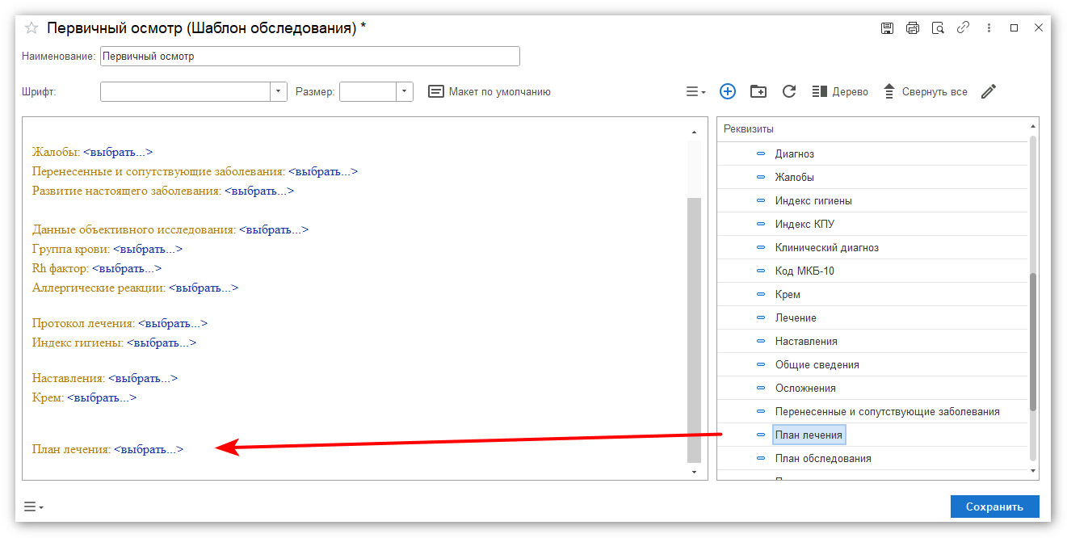Click the save diskette icon in title bar

point(887,27)
